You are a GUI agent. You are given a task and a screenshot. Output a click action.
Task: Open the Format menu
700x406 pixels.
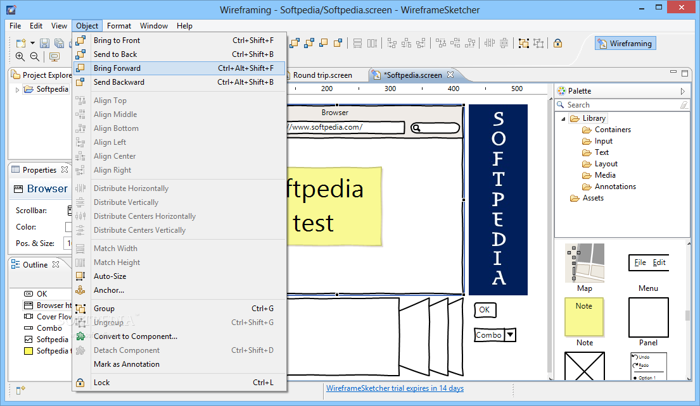119,26
